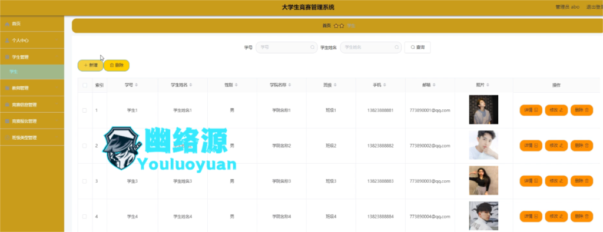The image size is (603, 232).
Task: Sort by 邮箱 column arrows
Action: click(x=434, y=85)
